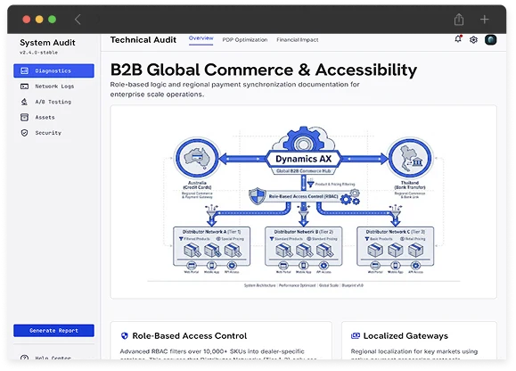Click the Technical Audit header title
Viewport: 516px width, 371px height.
[143, 40]
